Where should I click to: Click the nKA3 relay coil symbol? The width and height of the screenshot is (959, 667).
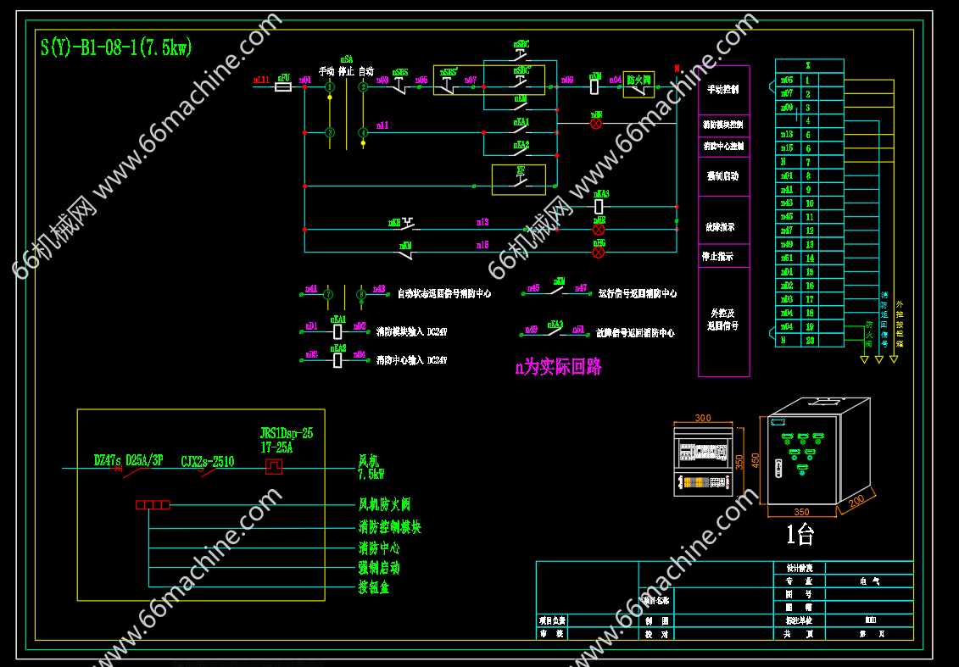tap(599, 206)
